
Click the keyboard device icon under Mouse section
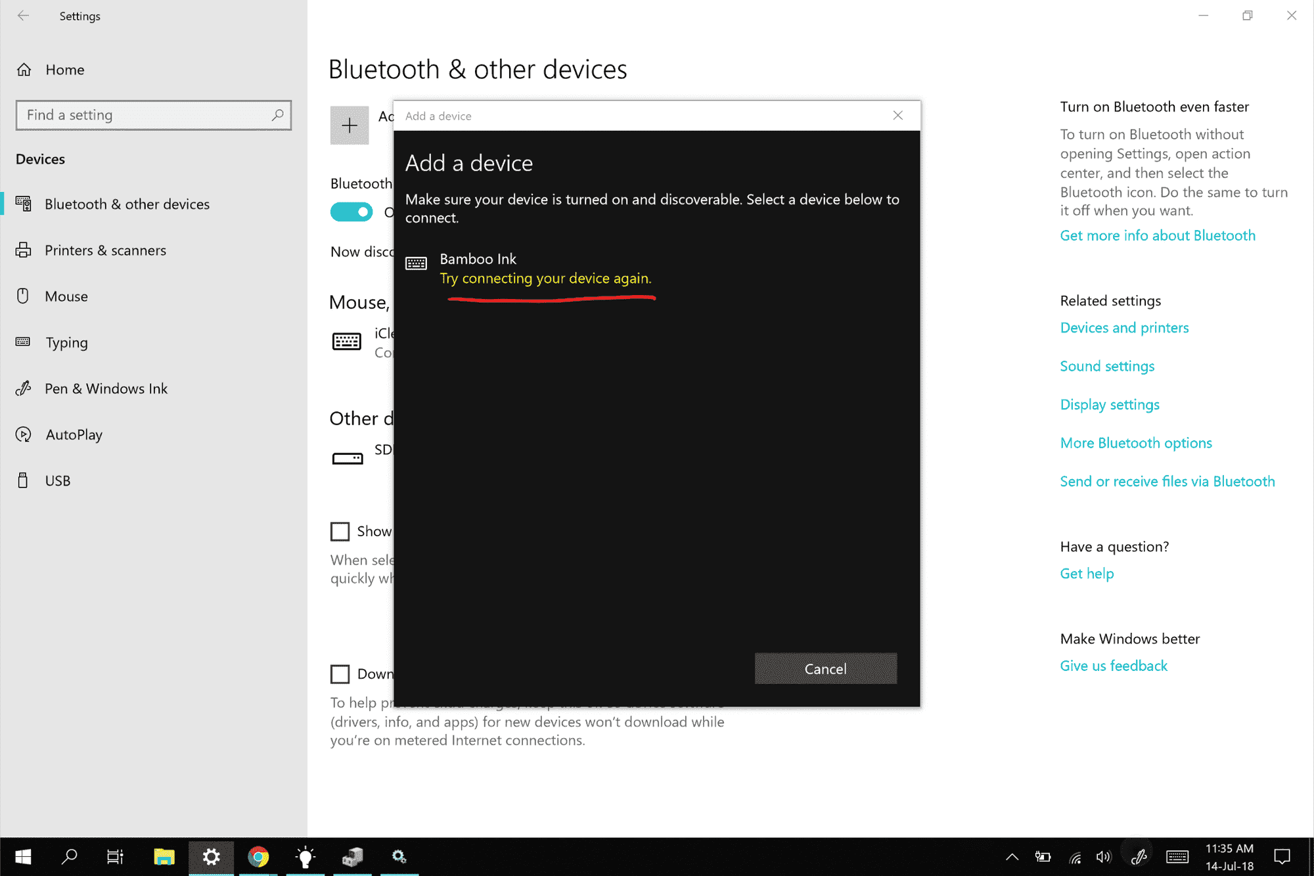pos(346,342)
